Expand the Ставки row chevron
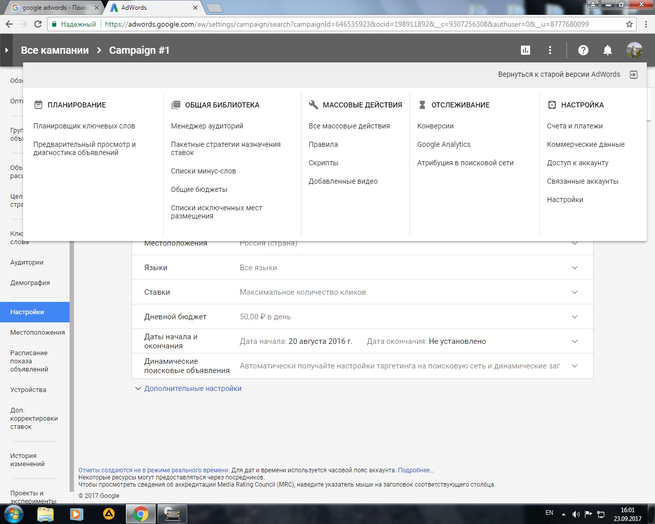 [575, 292]
